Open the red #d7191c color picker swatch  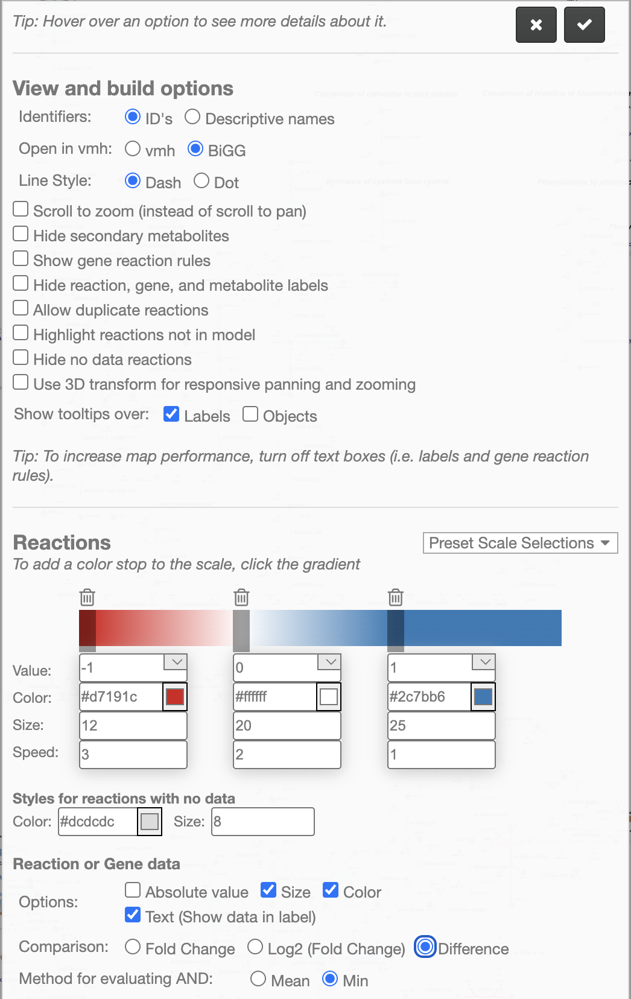(175, 697)
